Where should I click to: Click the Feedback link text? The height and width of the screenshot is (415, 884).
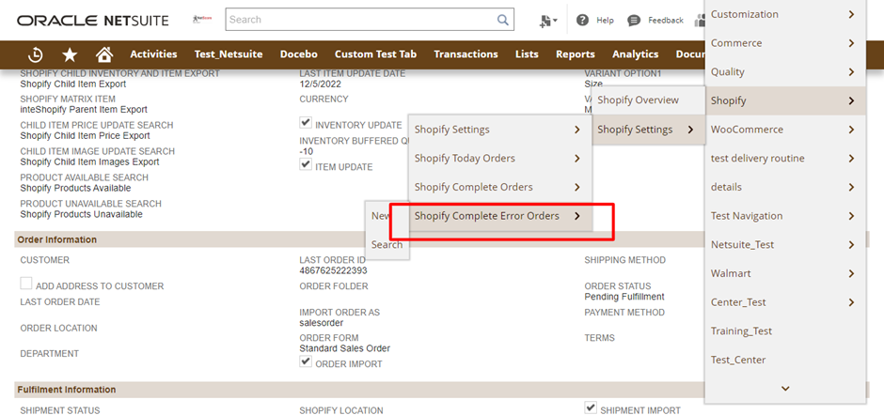pos(666,21)
